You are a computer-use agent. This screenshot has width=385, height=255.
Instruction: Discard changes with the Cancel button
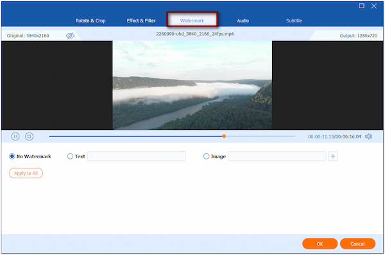357,243
